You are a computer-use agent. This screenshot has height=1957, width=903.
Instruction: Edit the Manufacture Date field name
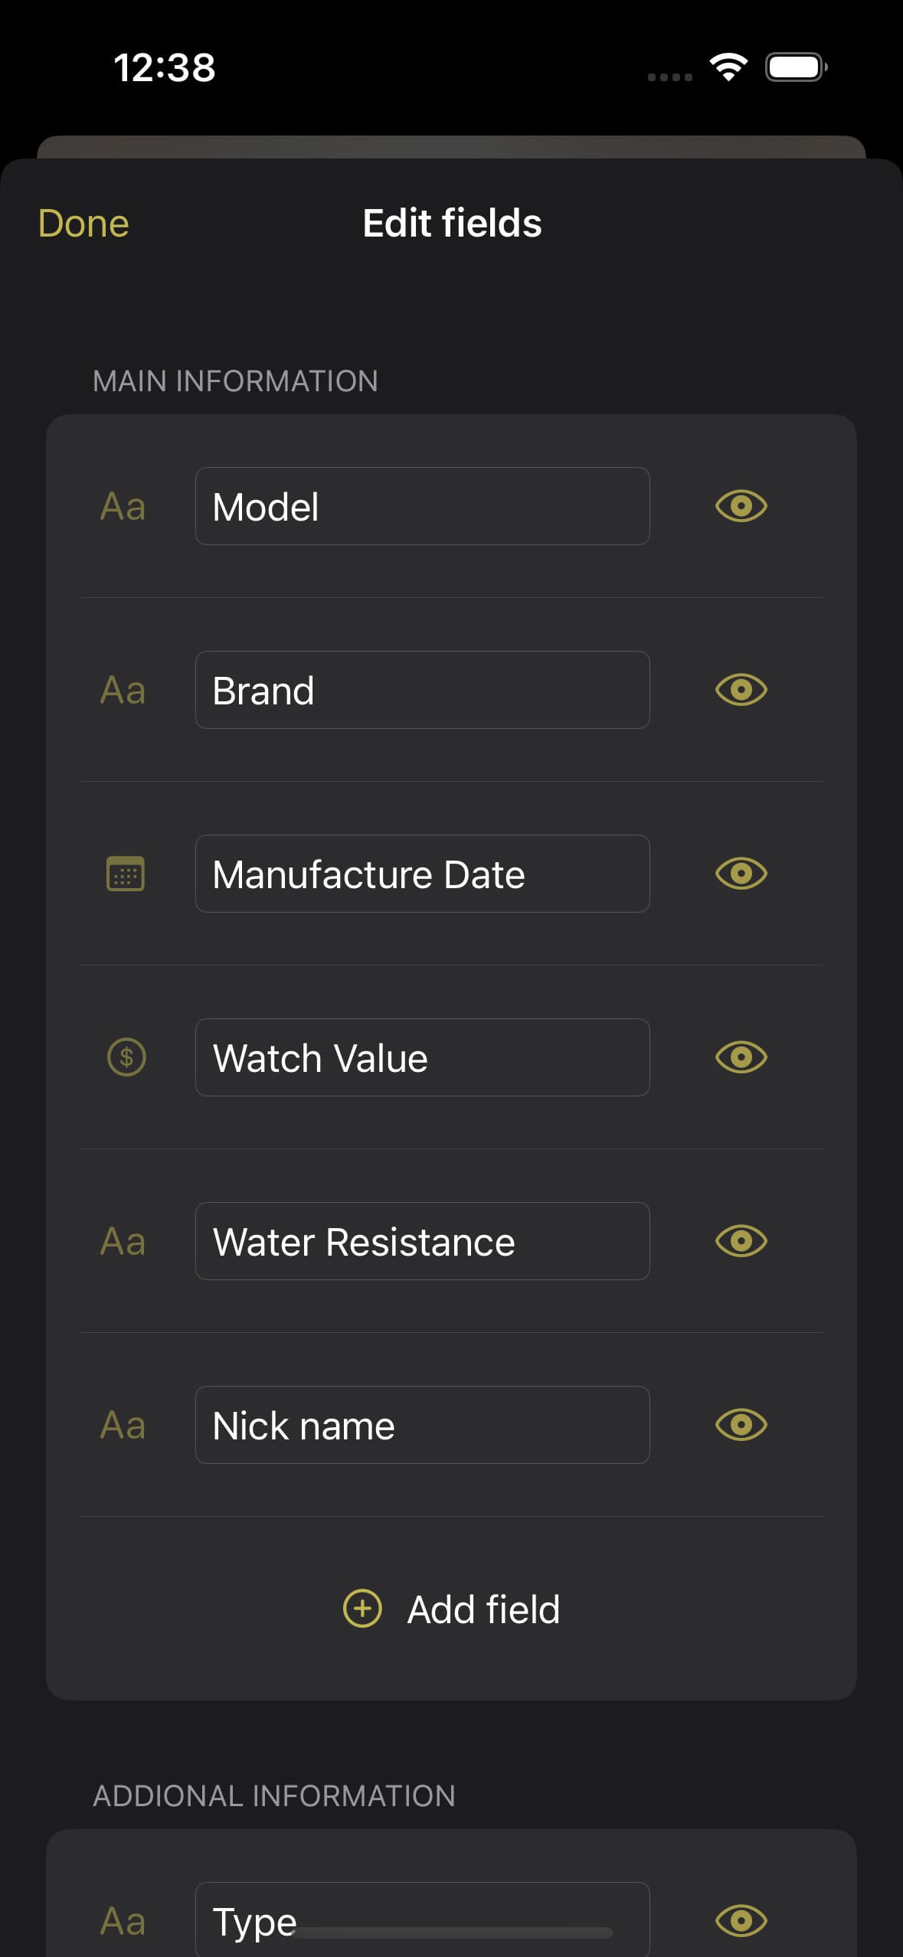422,874
